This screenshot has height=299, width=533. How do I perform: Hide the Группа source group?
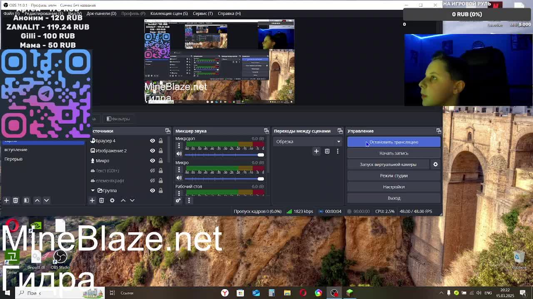[x=152, y=191]
